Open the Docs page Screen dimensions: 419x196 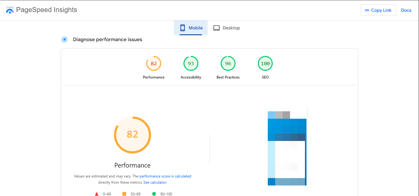[x=406, y=10]
